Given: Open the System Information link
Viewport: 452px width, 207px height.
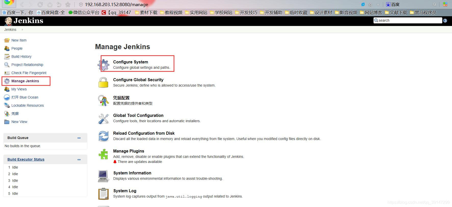Looking at the screenshot, I should click(132, 173).
